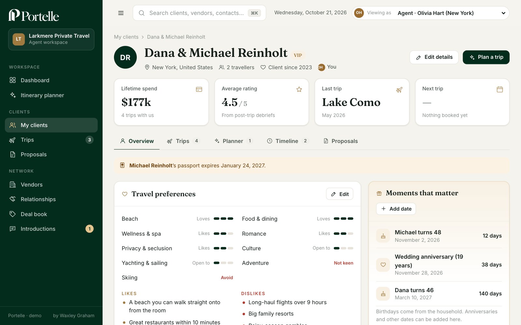Click Edit in Travel preferences

click(340, 194)
